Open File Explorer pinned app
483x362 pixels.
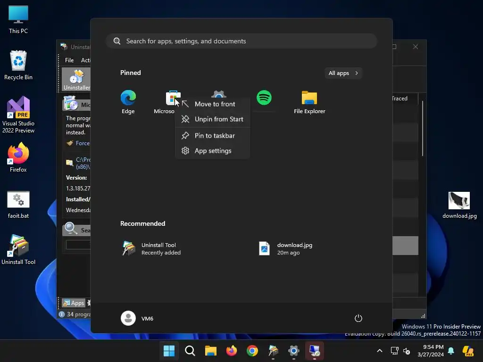pos(309,102)
